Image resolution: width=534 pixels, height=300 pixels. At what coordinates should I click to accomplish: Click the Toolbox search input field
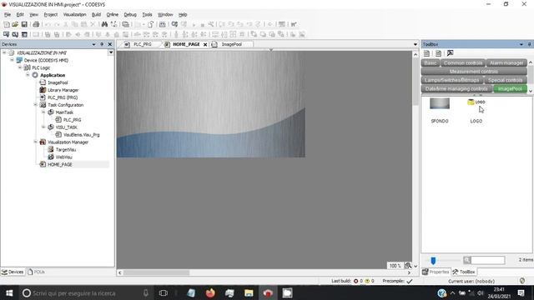[487, 260]
